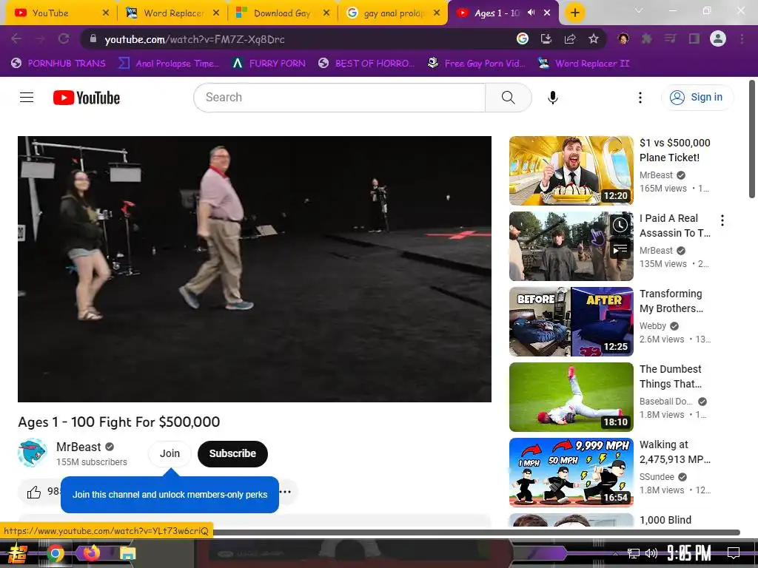The image size is (758, 568).
Task: Click the title $1 vs $500,000 Plane Ticket!
Action: point(675,150)
